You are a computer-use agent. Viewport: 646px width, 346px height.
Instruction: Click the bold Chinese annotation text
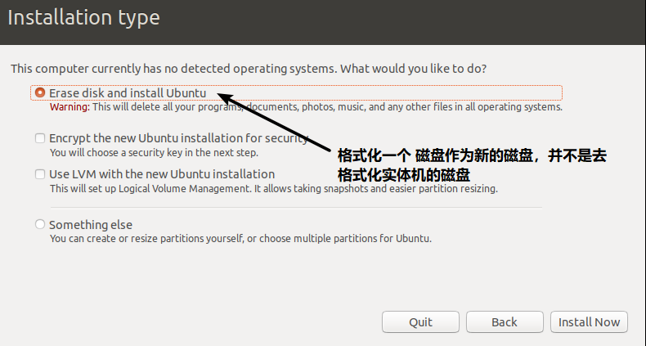coord(472,165)
